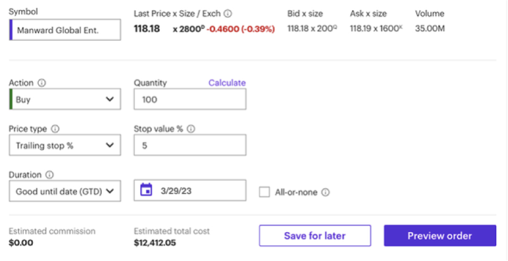
Task: Click the bid quote 118.18 x 200
Action: [312, 28]
